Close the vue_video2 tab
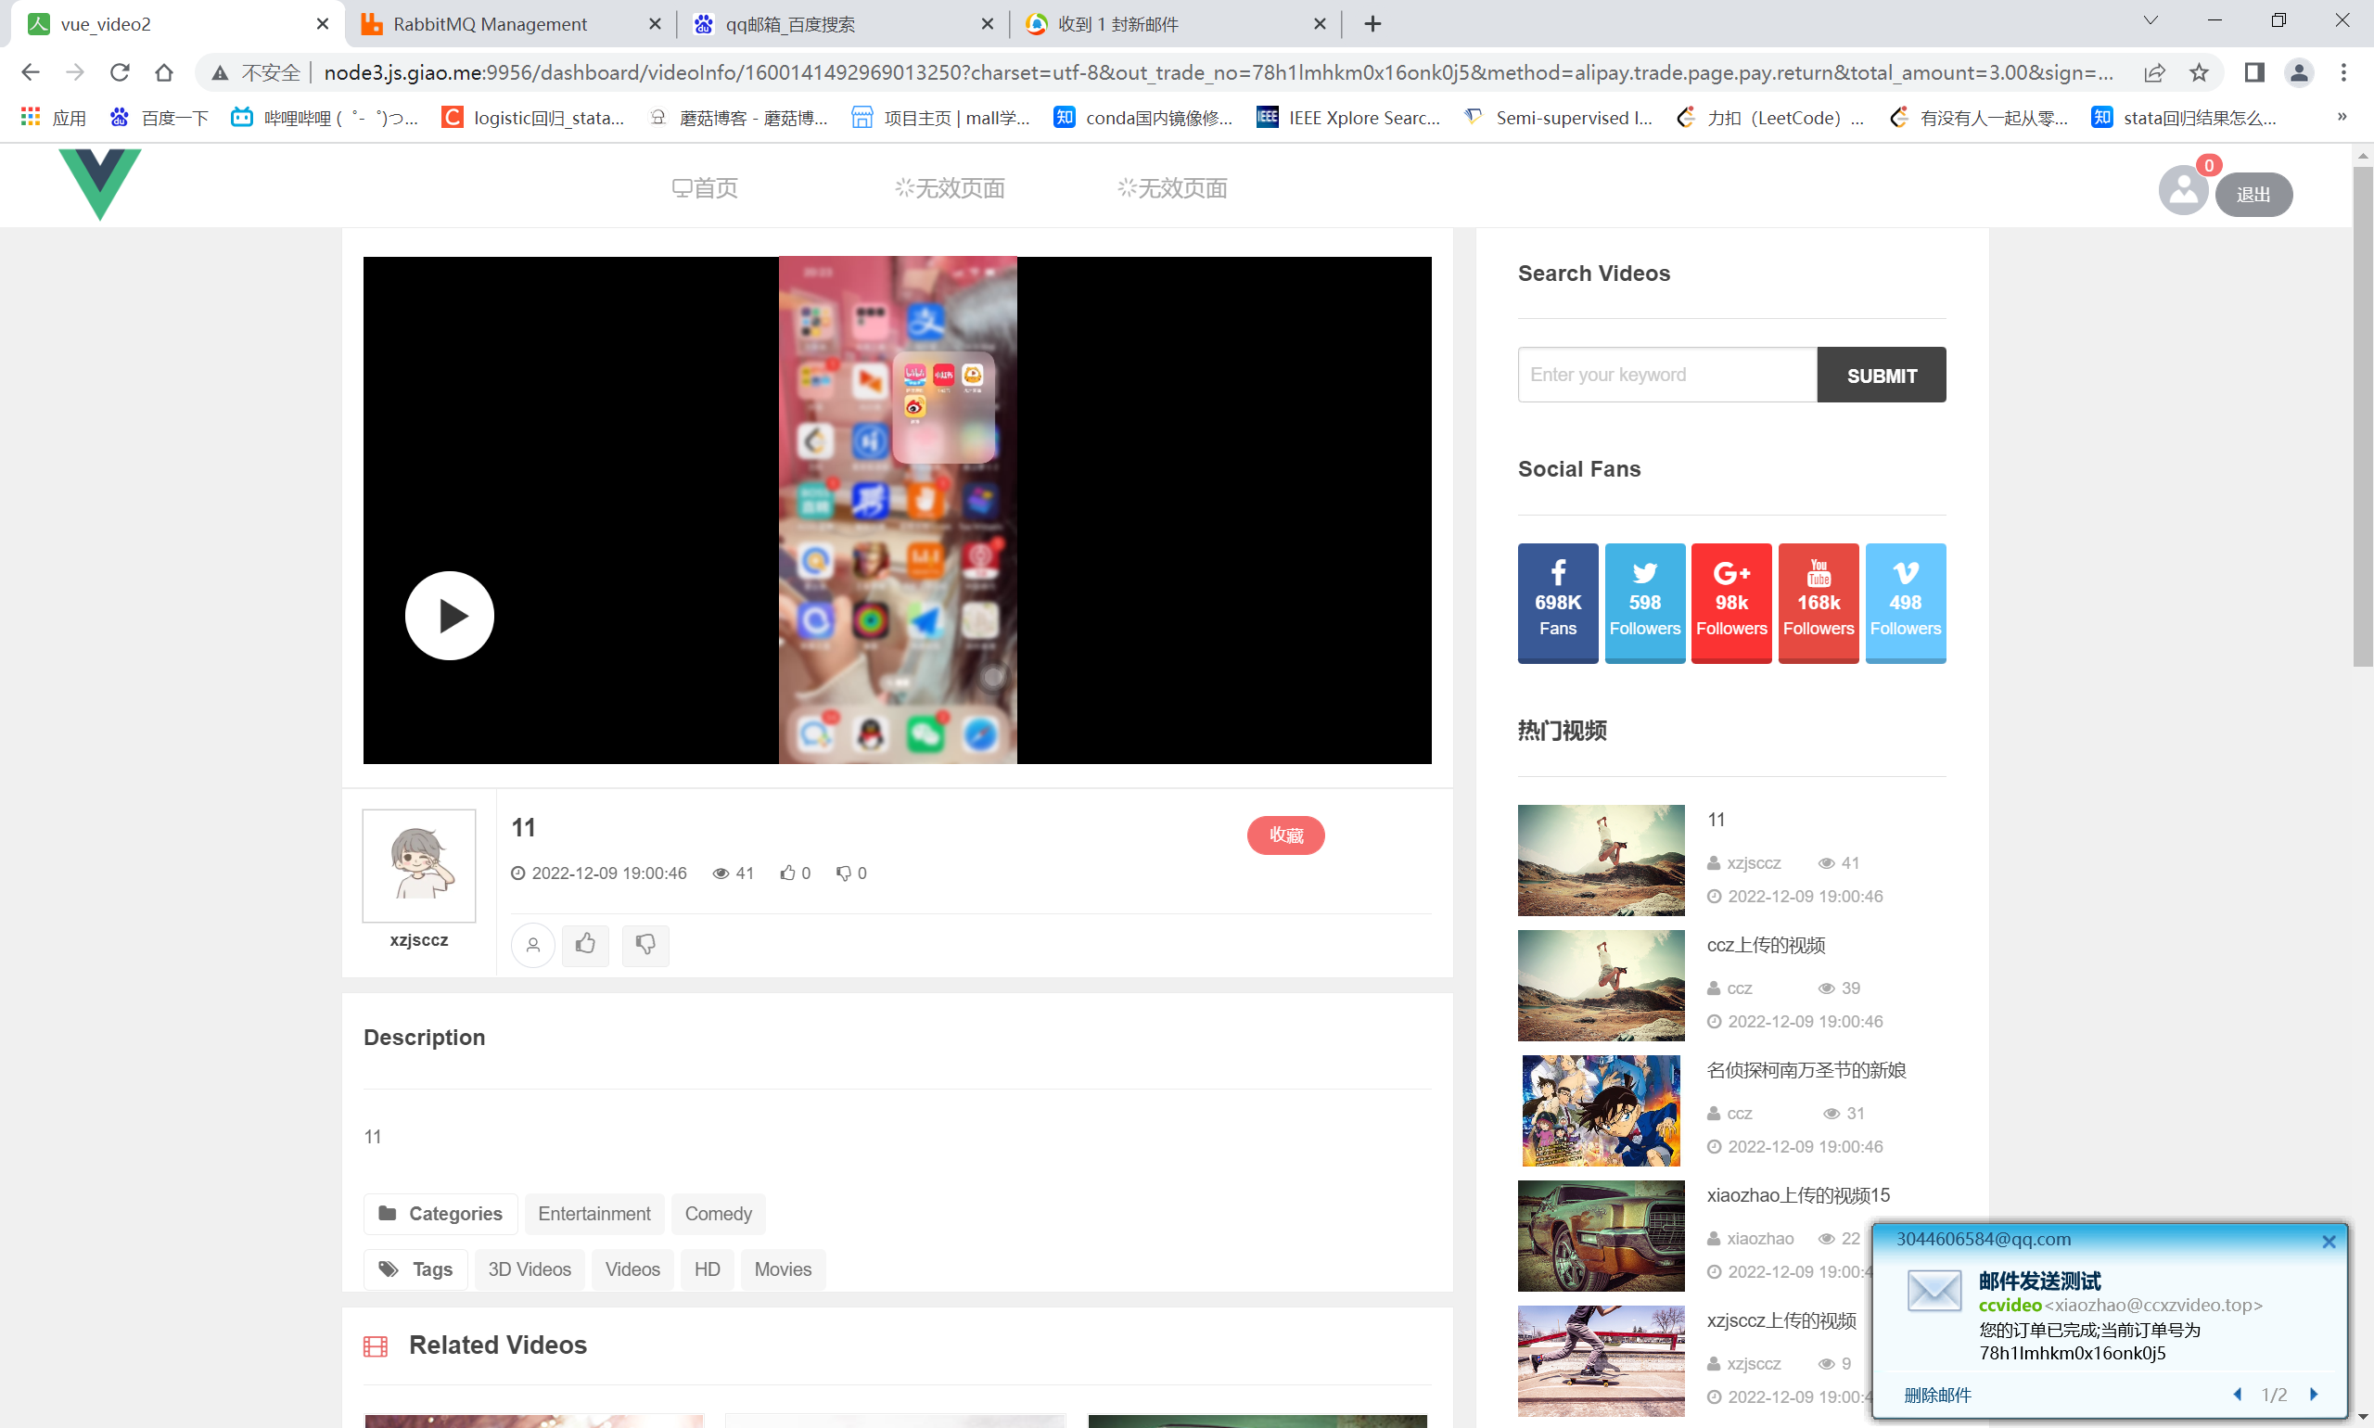The image size is (2374, 1428). point(323,24)
